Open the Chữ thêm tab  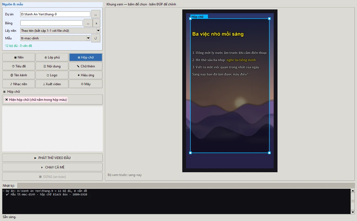coord(86,66)
